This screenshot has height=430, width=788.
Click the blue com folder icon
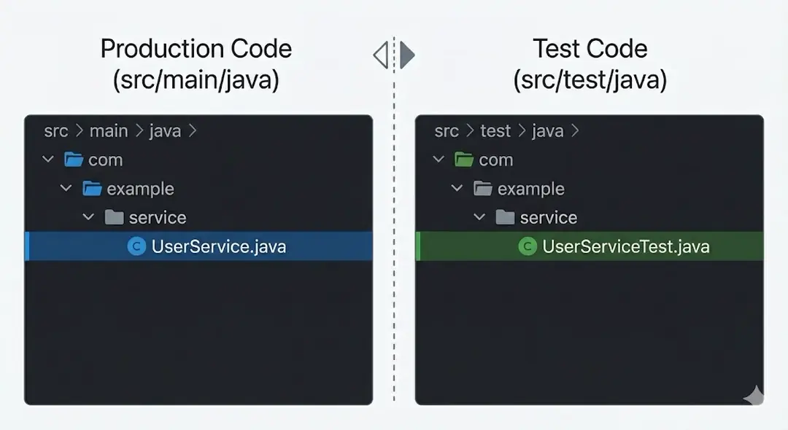(x=74, y=160)
